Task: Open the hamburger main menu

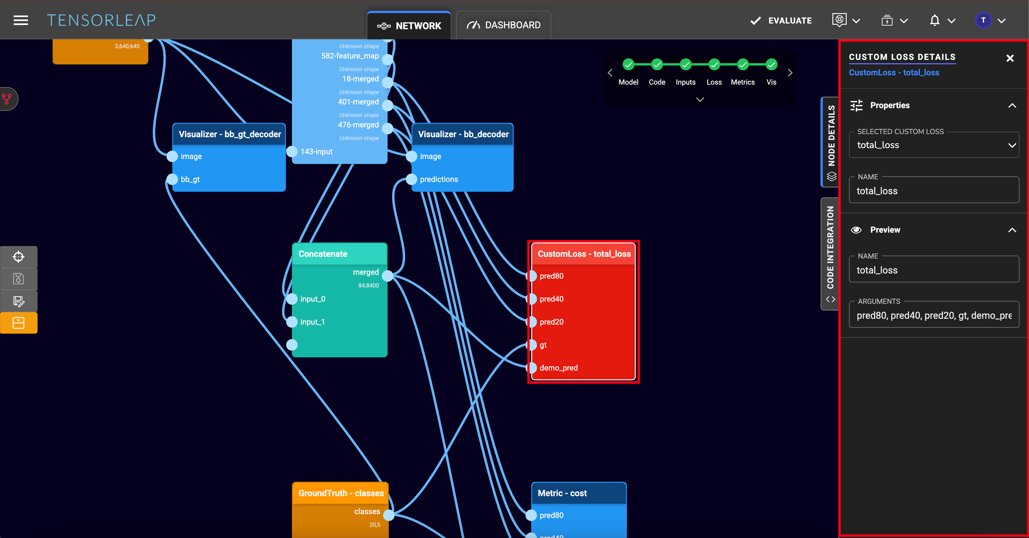Action: click(21, 20)
